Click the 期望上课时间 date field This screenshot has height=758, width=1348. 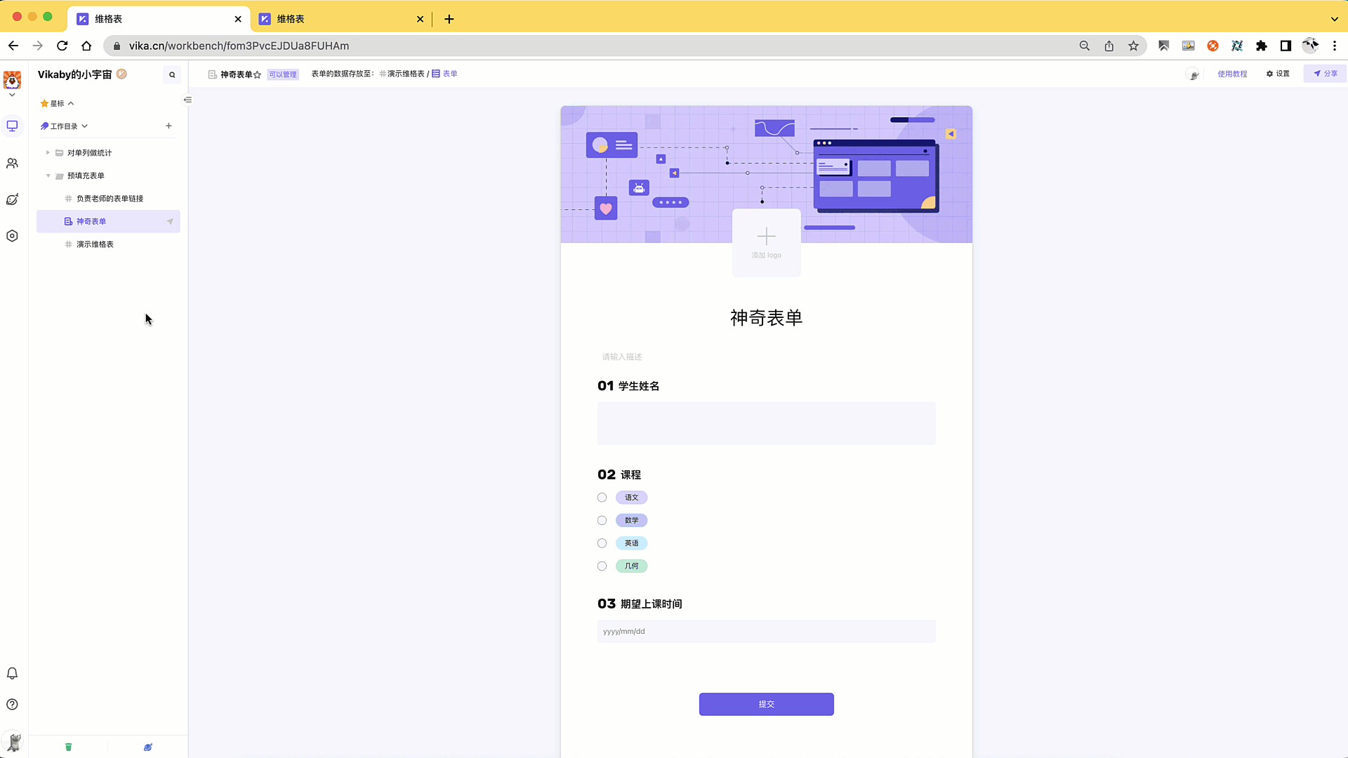click(766, 631)
